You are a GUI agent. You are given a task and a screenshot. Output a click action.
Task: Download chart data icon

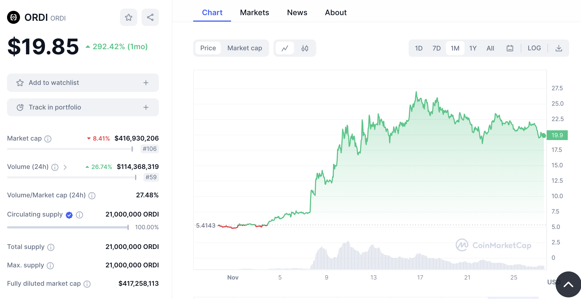pyautogui.click(x=559, y=48)
